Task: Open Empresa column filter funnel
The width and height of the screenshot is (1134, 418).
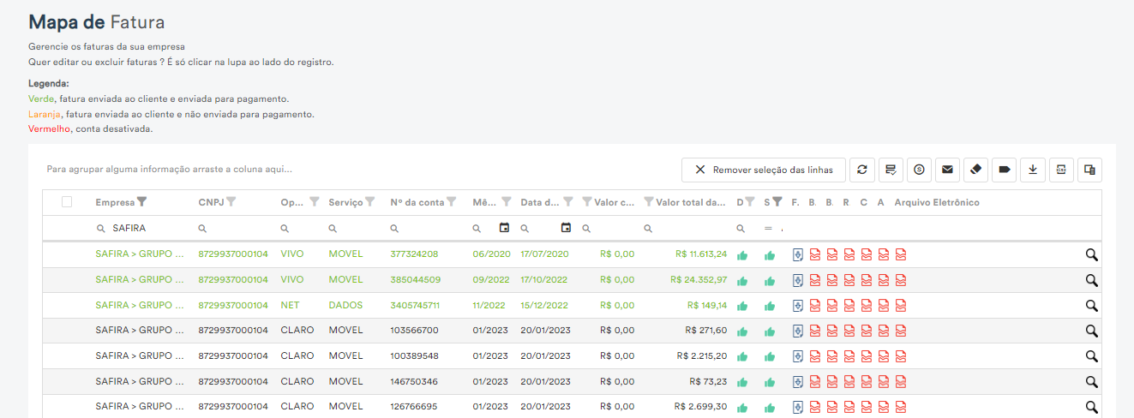Action: (x=142, y=202)
